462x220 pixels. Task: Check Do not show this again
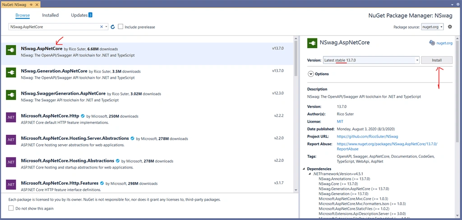pyautogui.click(x=11, y=208)
